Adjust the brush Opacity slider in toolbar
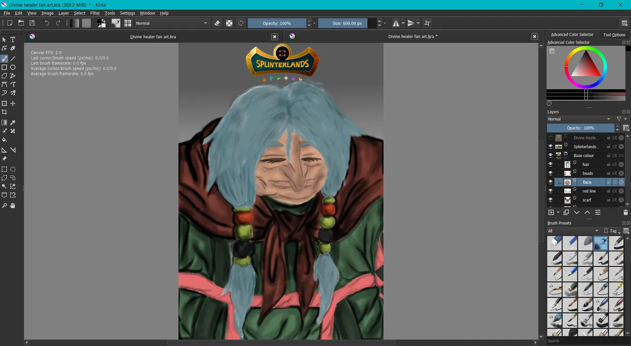 (x=277, y=23)
